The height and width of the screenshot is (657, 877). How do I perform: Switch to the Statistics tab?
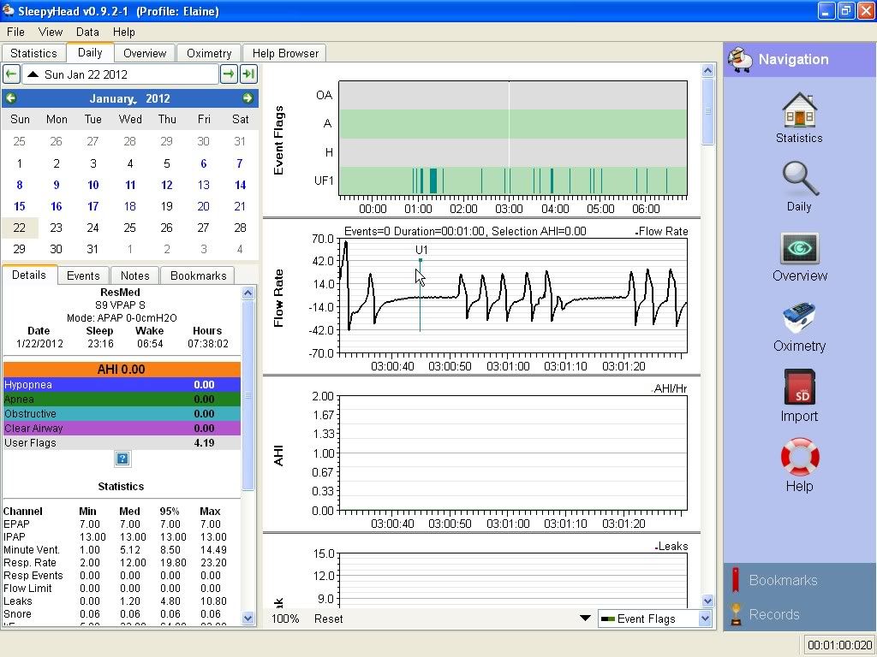[33, 53]
